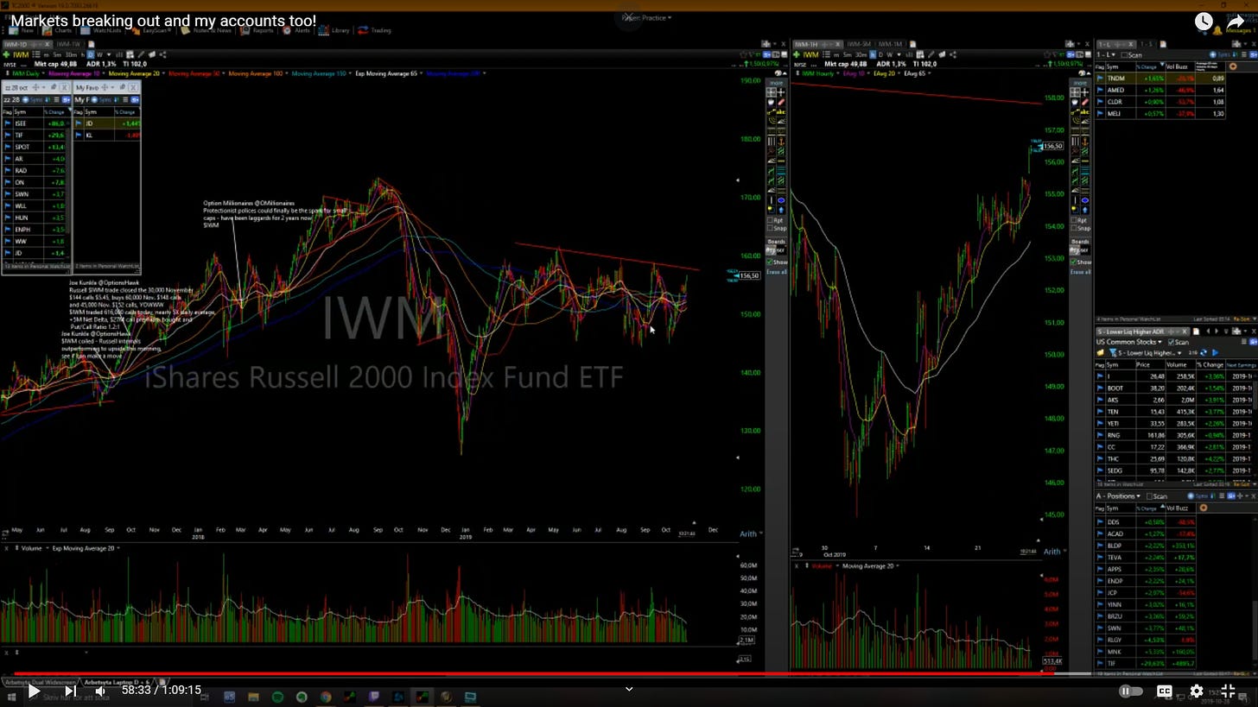This screenshot has width=1258, height=707.
Task: Select MELI row in 1-L watchlist
Action: point(1160,113)
